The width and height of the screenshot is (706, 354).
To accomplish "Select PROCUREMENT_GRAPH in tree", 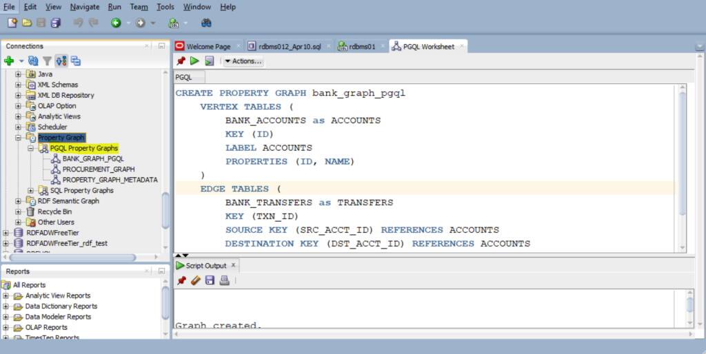I will coord(99,169).
